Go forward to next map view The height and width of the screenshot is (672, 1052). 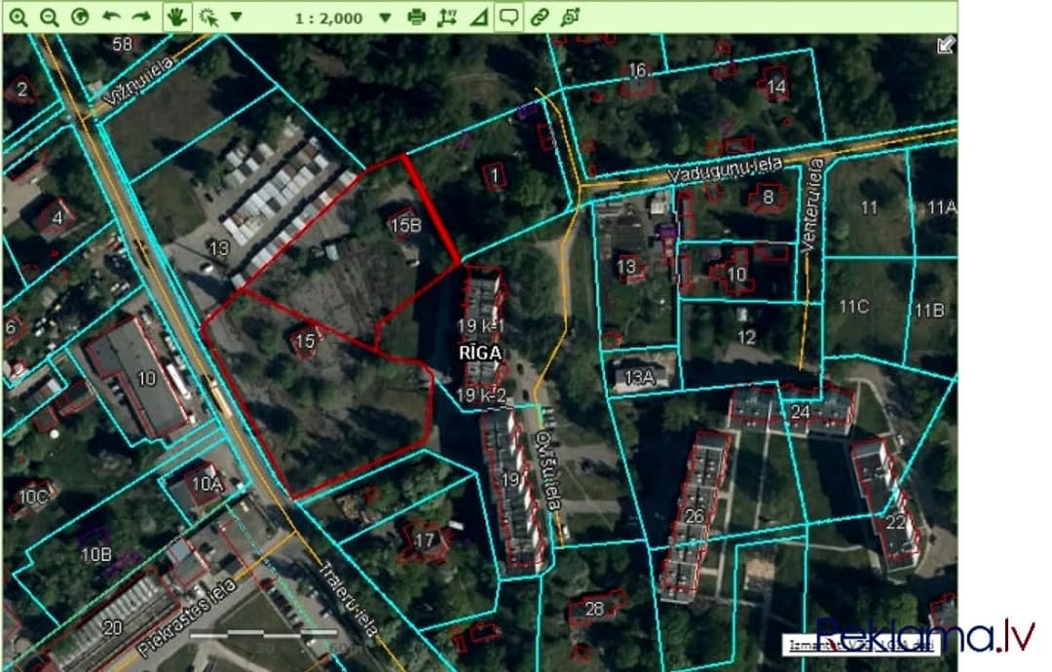coord(141,17)
